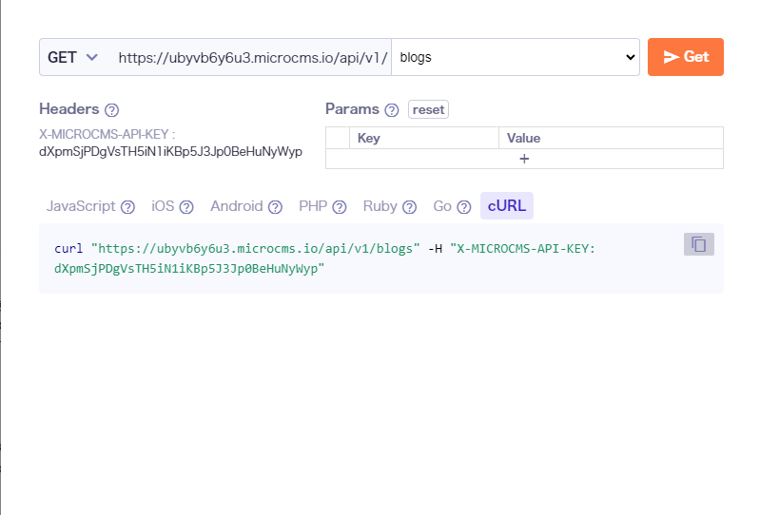Image resolution: width=760 pixels, height=515 pixels.
Task: Click the Params help question mark icon
Action: pyautogui.click(x=392, y=110)
